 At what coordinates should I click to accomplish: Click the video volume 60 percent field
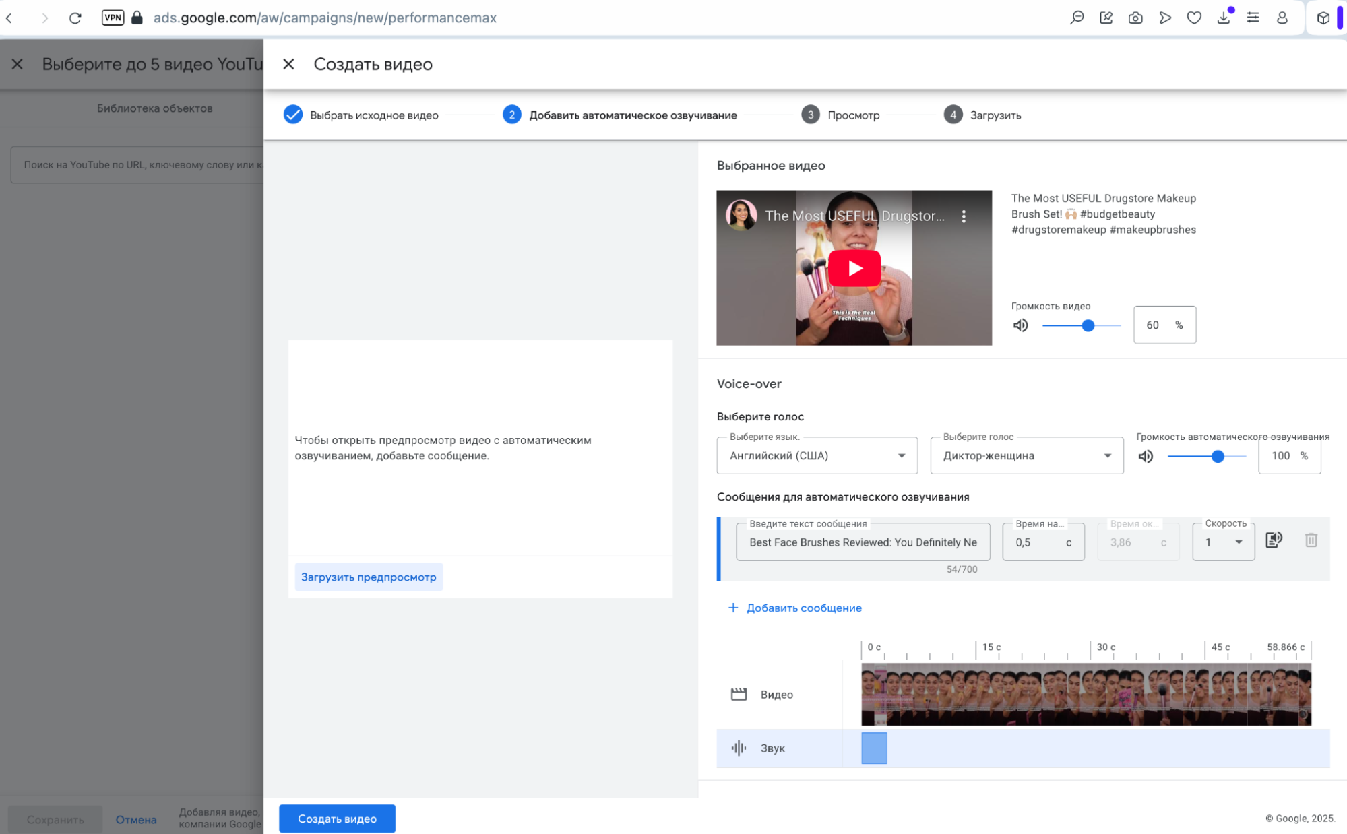[x=1164, y=325]
